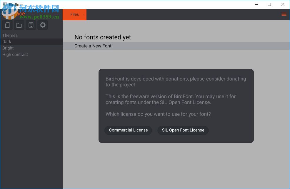
Task: Click the Commercial License button
Action: click(128, 130)
